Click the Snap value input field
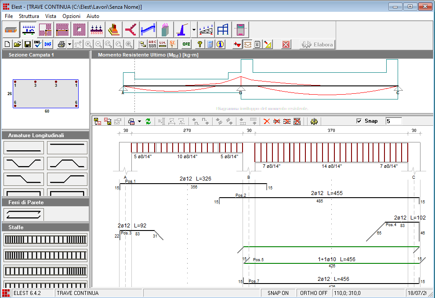This screenshot has width=435, height=298. (x=393, y=121)
